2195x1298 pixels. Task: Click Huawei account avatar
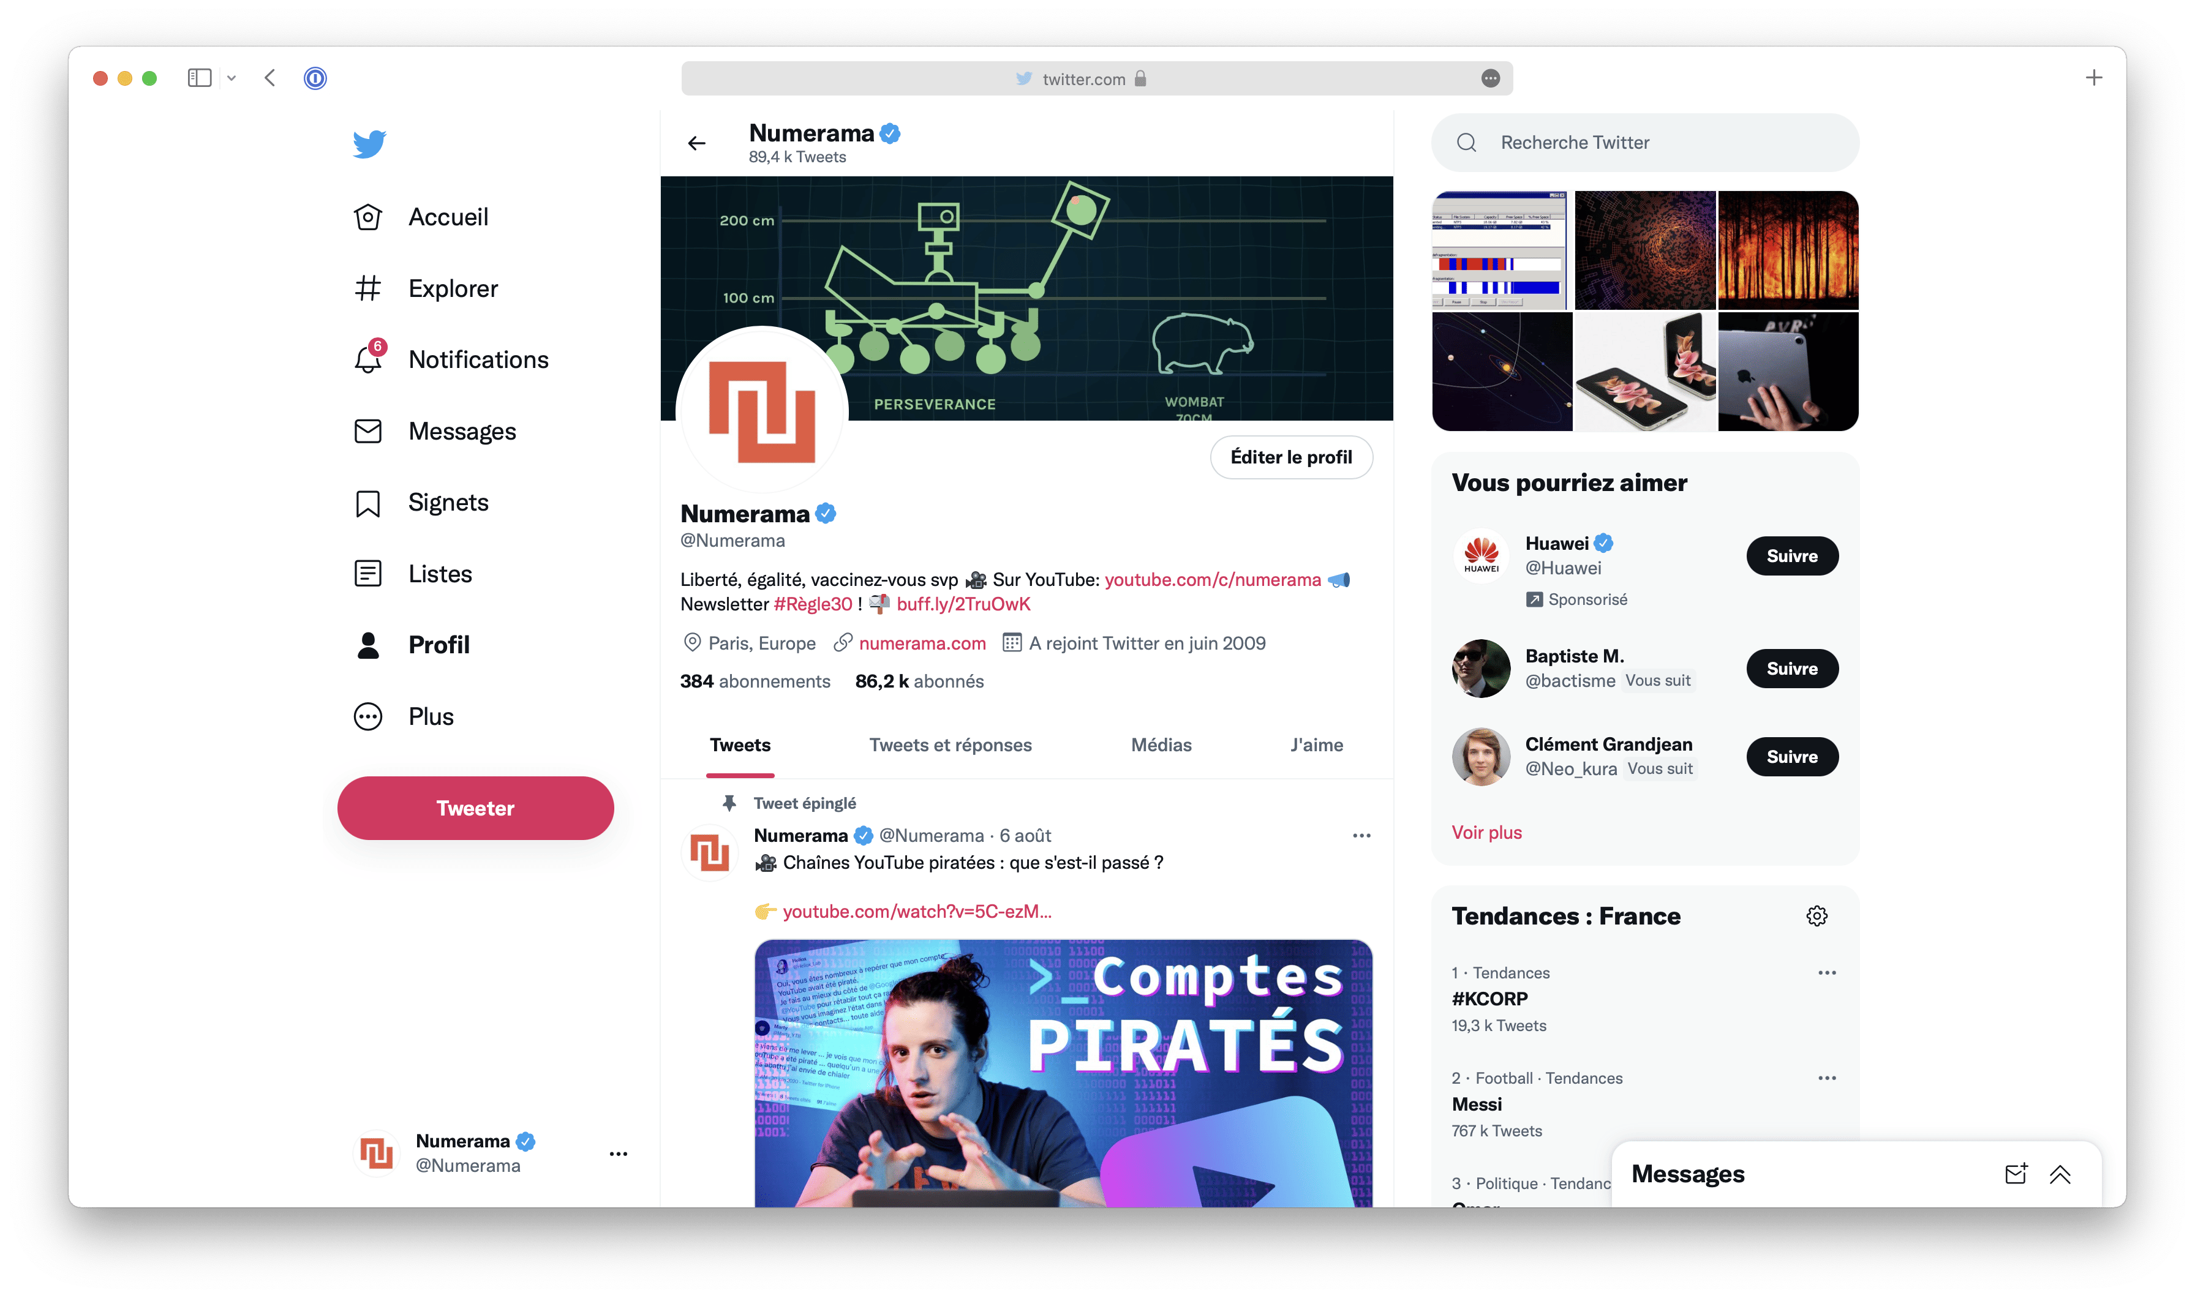(x=1481, y=555)
